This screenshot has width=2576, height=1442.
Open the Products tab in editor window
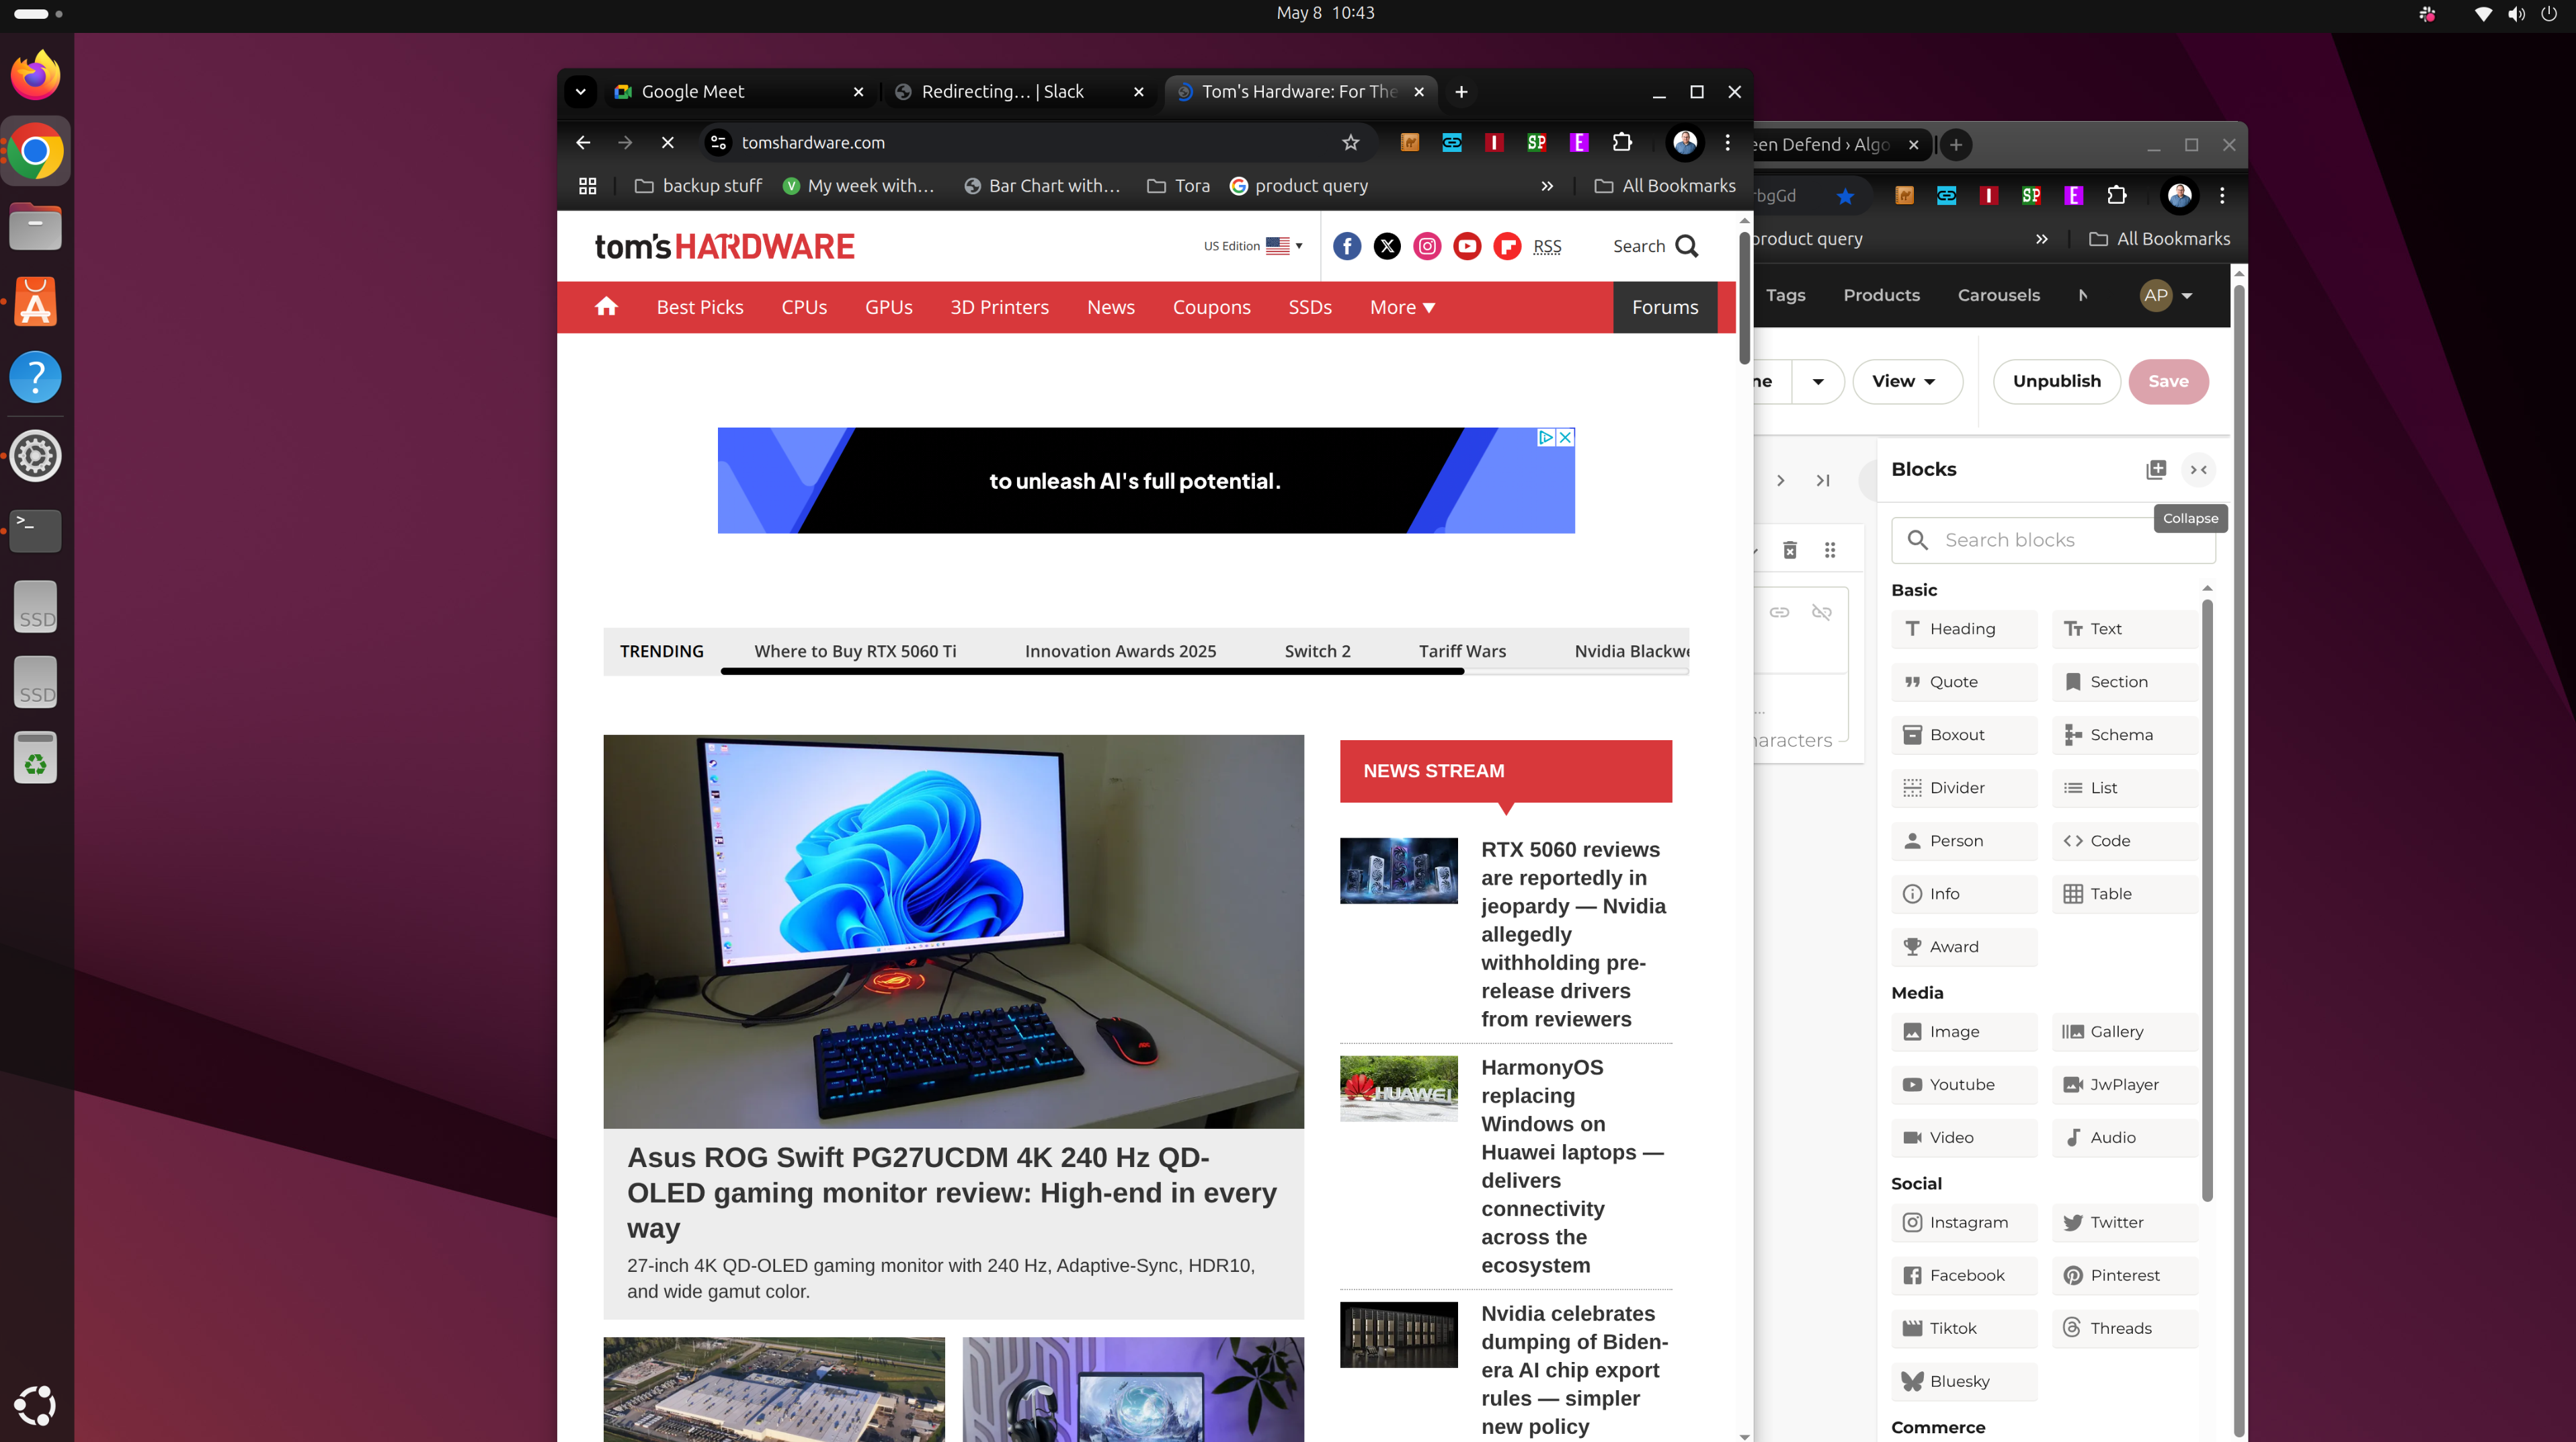(x=1882, y=295)
